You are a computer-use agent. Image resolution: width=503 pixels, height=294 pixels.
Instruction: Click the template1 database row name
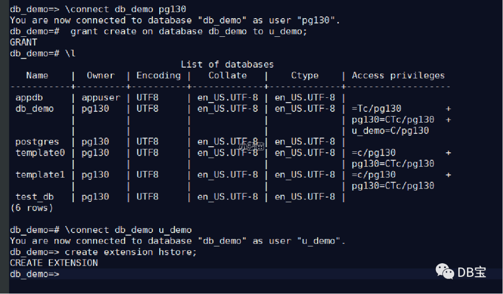(40, 175)
